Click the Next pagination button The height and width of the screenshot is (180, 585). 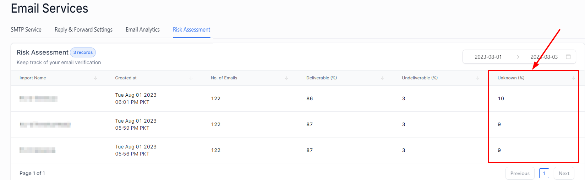(x=564, y=173)
